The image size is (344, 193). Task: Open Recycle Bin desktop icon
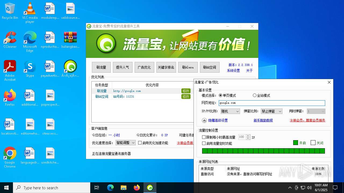point(10,11)
